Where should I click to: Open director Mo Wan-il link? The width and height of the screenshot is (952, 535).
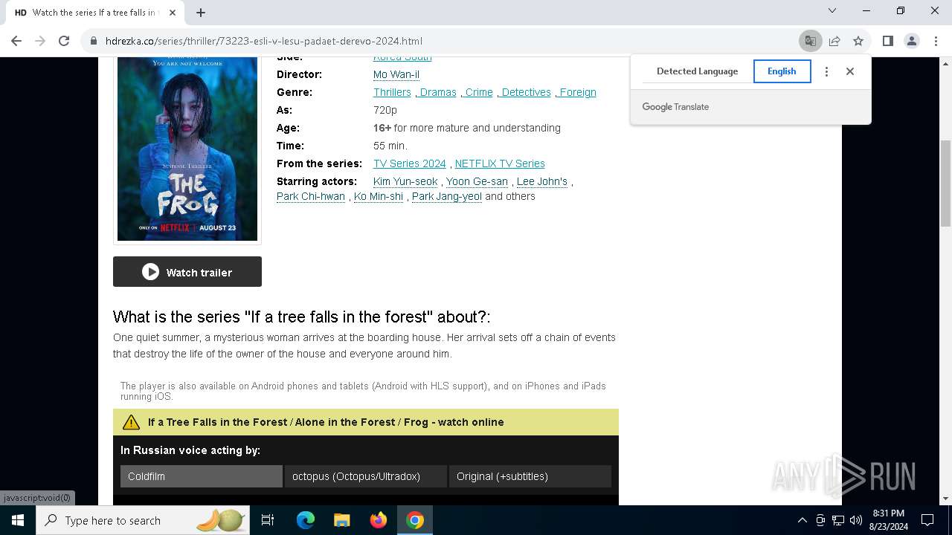click(x=396, y=74)
